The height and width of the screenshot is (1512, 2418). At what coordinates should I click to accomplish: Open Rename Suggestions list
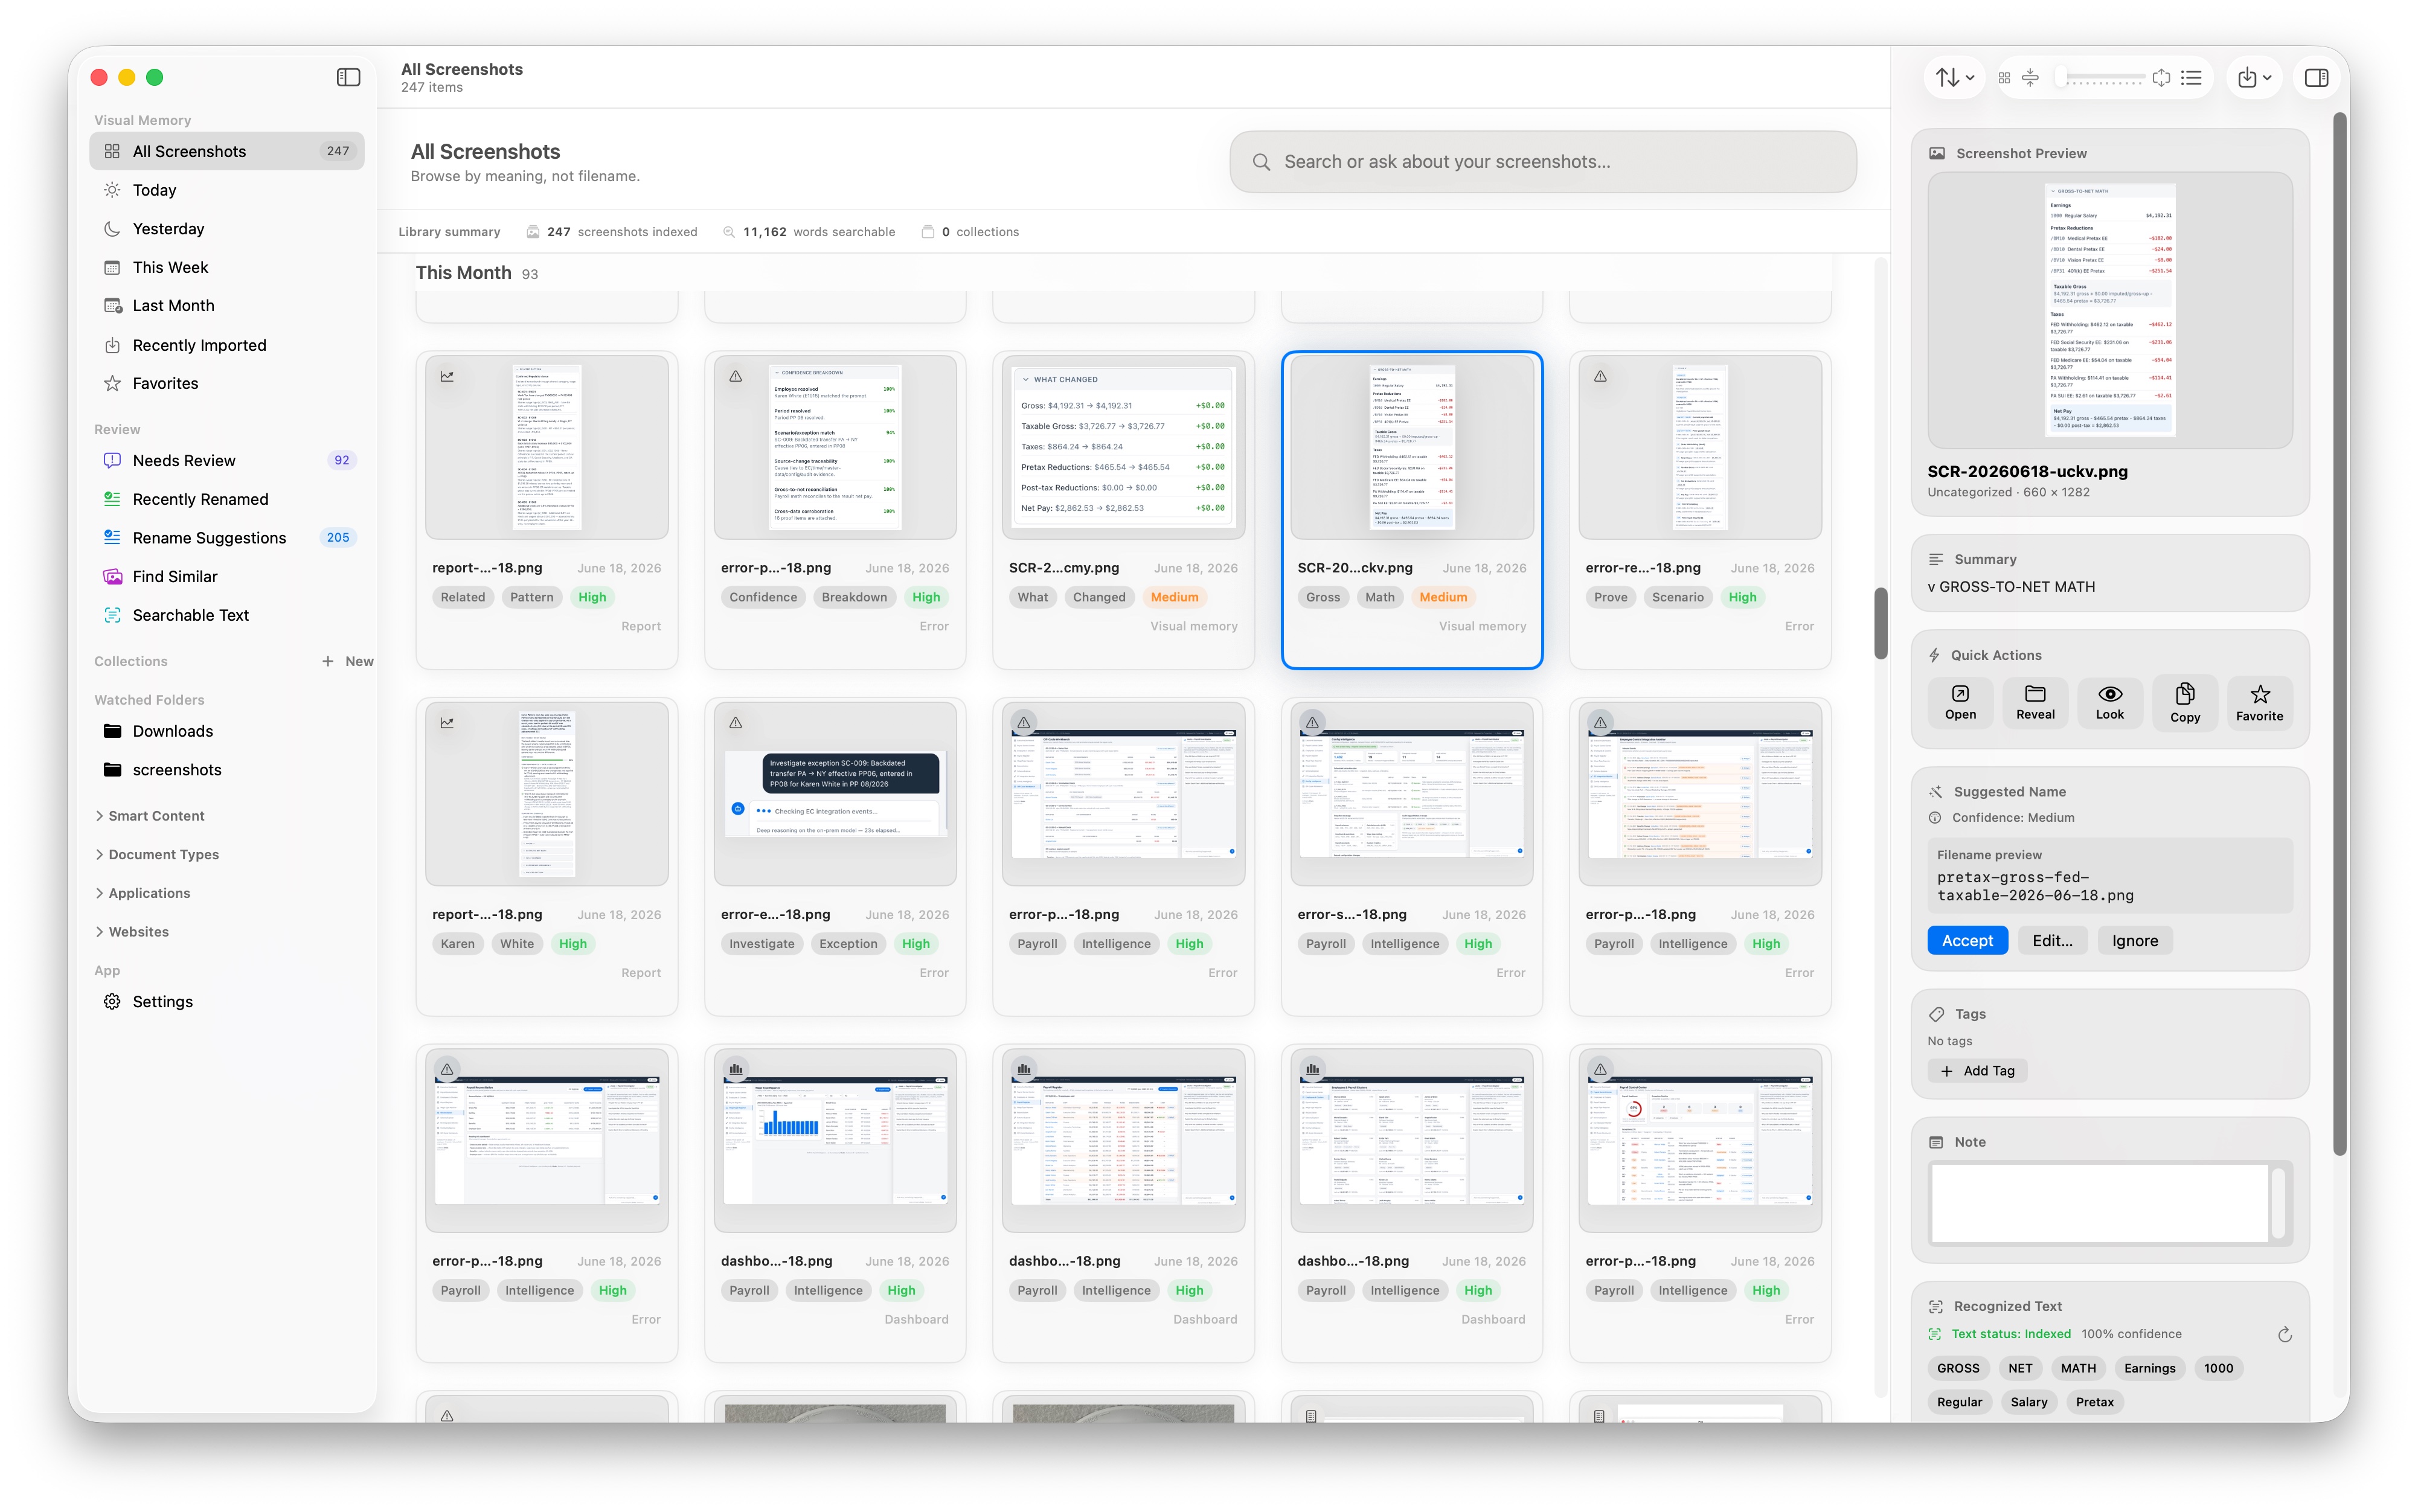pos(227,537)
